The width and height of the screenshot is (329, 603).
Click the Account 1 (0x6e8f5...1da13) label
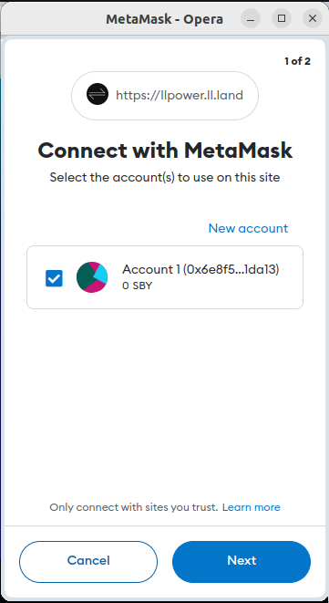[200, 270]
